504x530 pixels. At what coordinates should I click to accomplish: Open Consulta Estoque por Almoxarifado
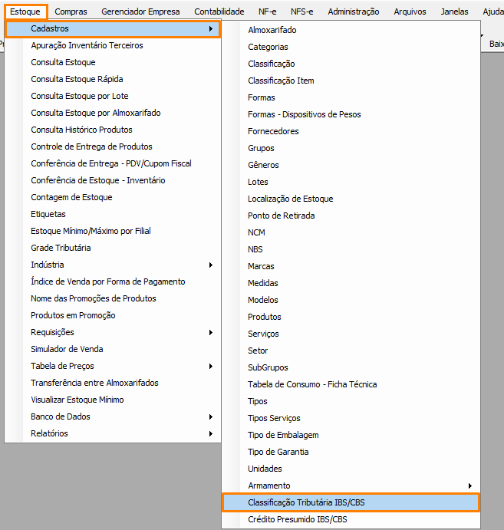point(113,113)
